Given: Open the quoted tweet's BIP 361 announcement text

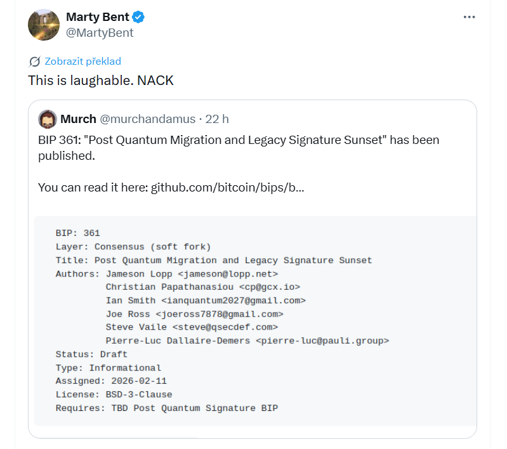Looking at the screenshot, I should pyautogui.click(x=238, y=147).
